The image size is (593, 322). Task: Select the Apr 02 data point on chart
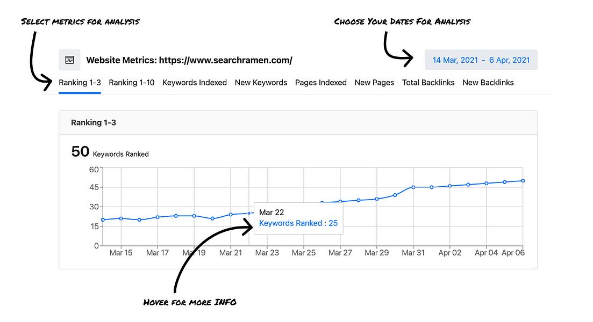point(449,186)
